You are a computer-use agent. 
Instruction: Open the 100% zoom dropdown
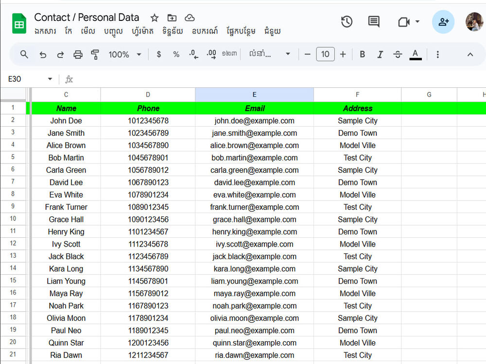click(124, 54)
